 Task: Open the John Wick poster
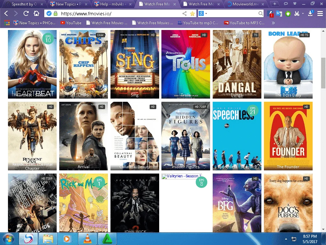[135, 203]
